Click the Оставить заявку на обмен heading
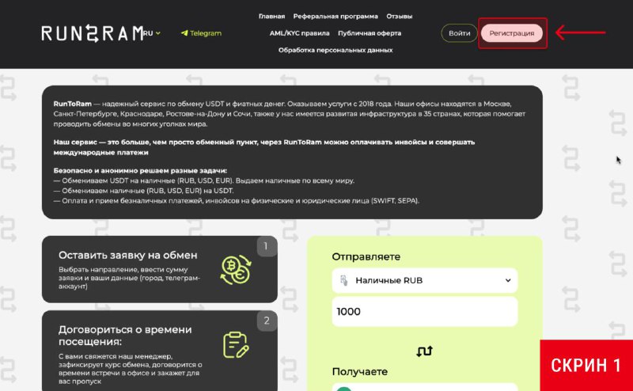633x391 pixels. click(128, 256)
